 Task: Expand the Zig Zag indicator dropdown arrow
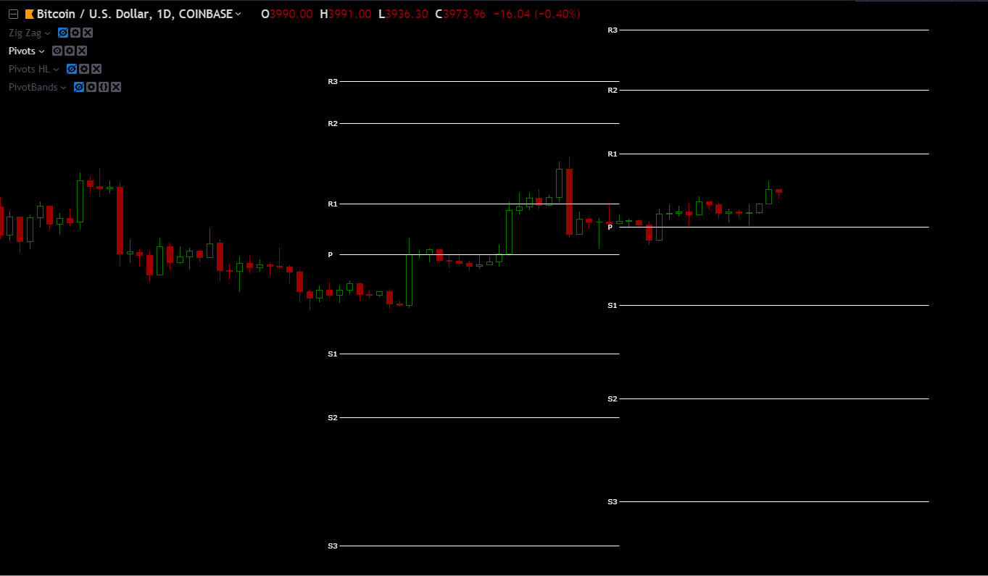(x=48, y=33)
